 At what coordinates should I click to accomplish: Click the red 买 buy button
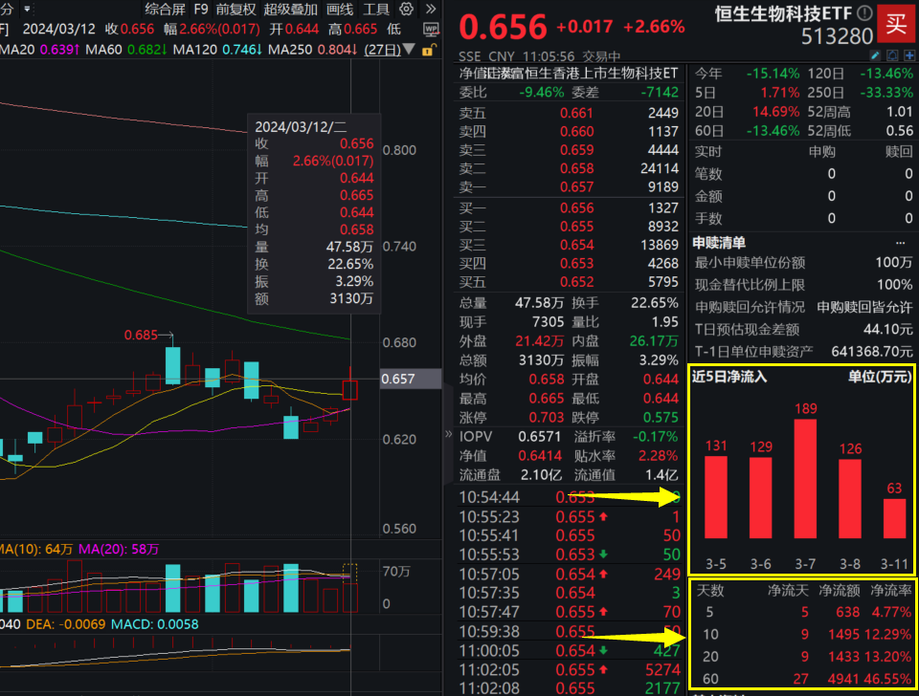[x=896, y=23]
